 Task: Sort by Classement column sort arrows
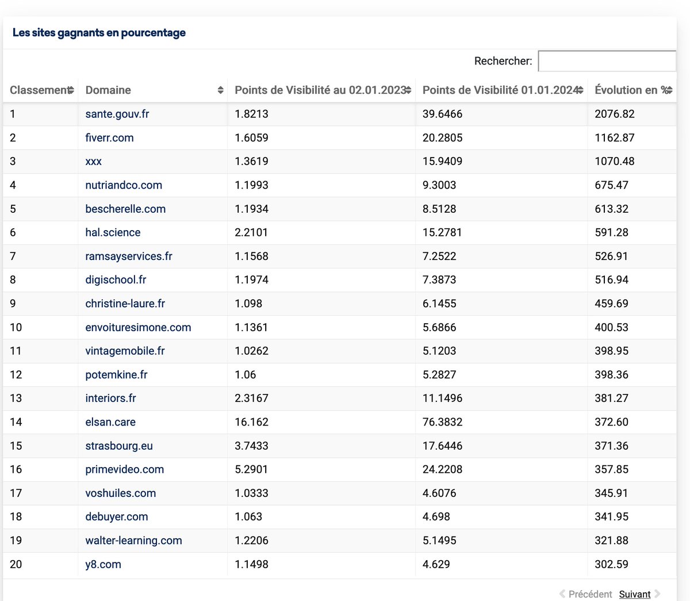click(x=71, y=90)
